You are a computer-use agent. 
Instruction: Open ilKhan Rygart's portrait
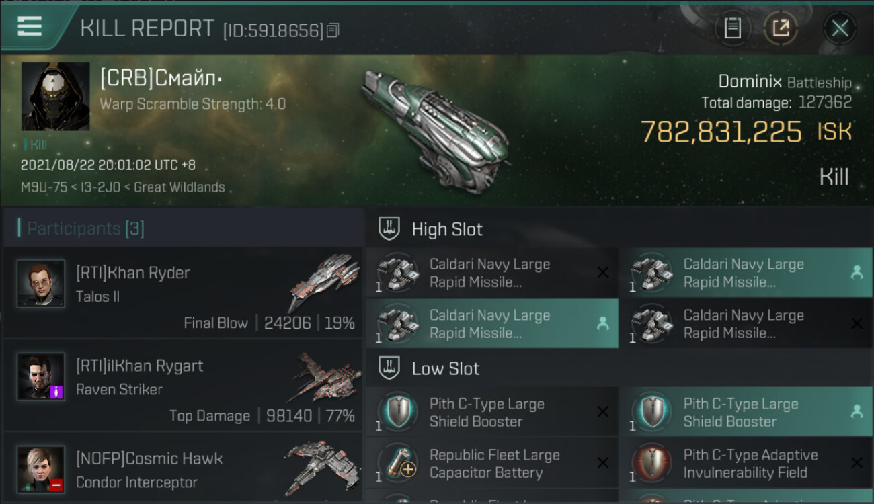pyautogui.click(x=41, y=376)
